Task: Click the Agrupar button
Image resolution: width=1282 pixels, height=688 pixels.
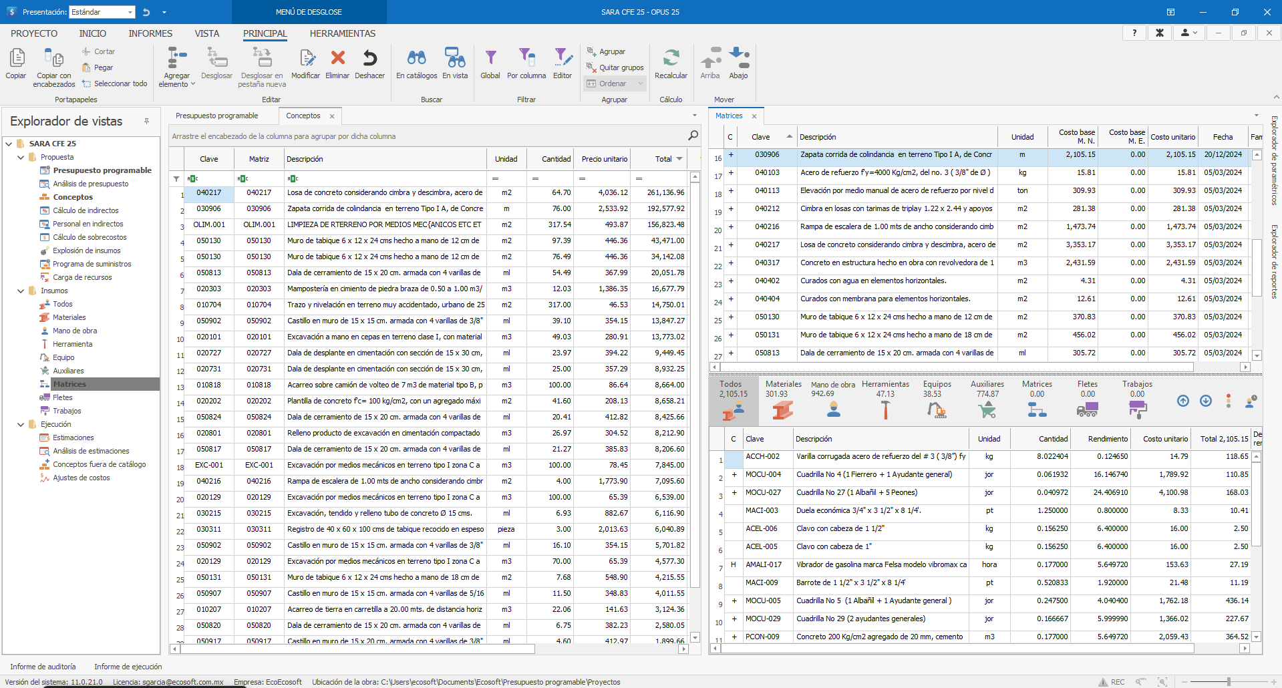Action: click(606, 51)
